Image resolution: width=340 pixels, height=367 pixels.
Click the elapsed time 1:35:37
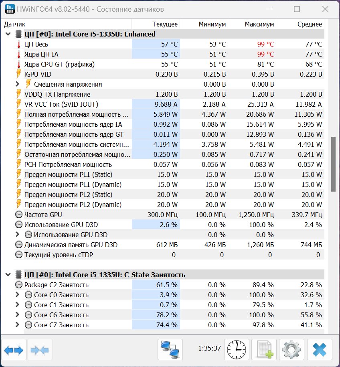point(209,348)
